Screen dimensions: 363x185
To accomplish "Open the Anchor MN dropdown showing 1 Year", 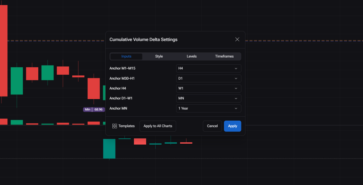I will coord(208,108).
